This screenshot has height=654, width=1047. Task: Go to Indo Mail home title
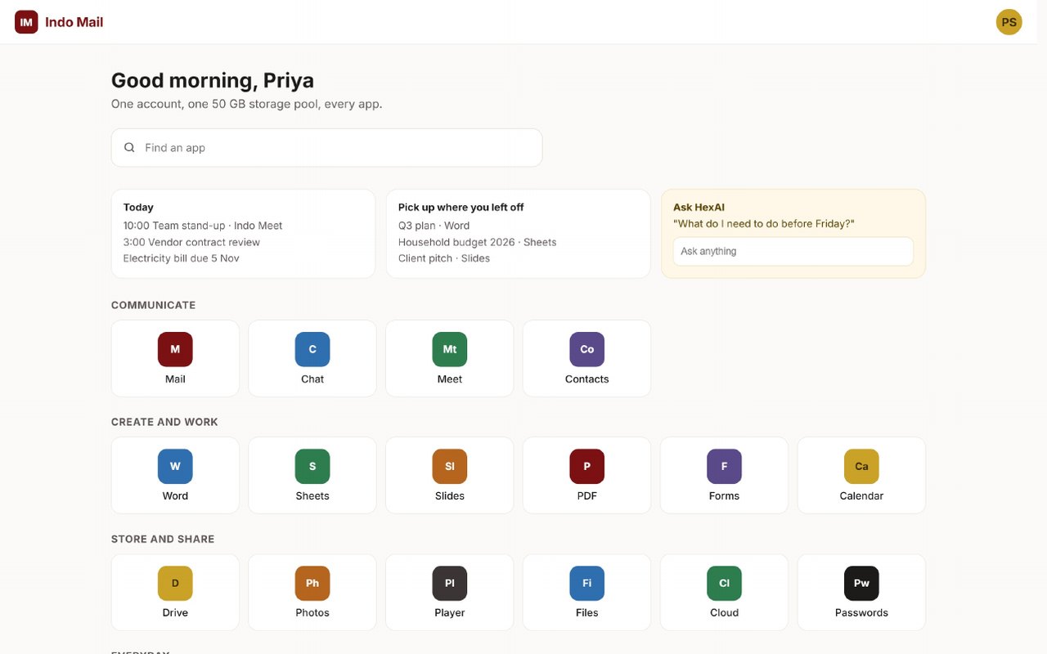click(74, 22)
